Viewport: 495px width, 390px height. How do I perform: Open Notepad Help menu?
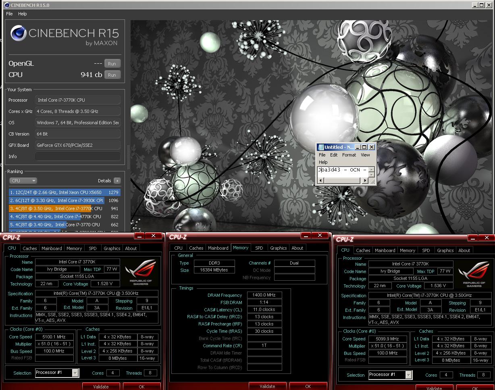coord(323,162)
